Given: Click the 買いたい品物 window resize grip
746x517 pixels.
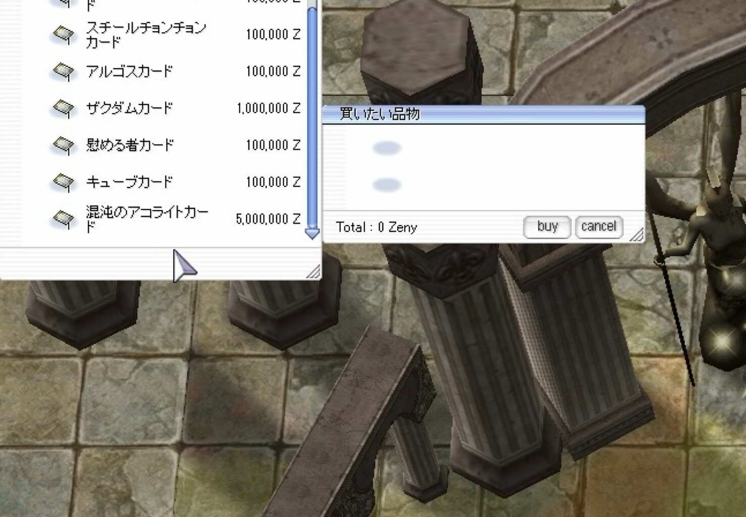Looking at the screenshot, I should coord(637,235).
